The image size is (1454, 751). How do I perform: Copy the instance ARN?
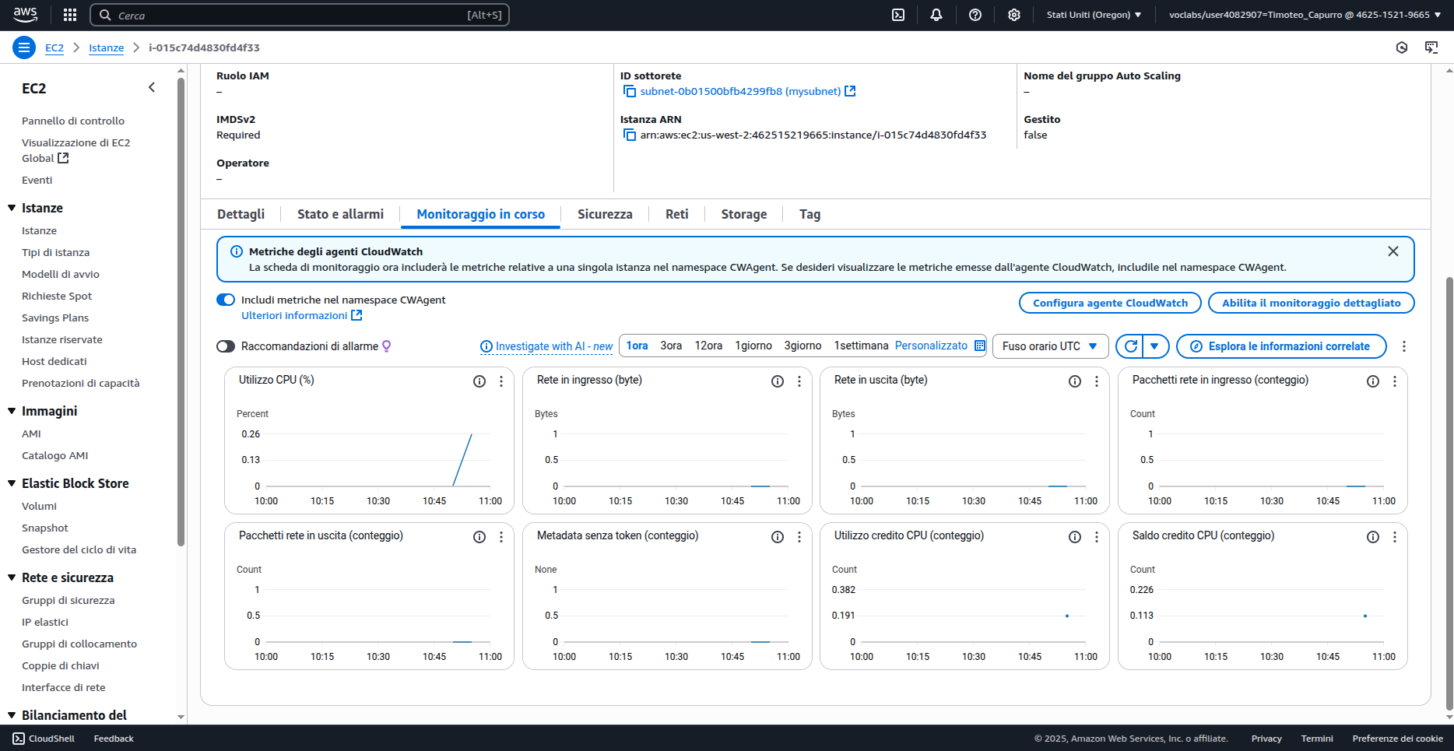pos(630,135)
